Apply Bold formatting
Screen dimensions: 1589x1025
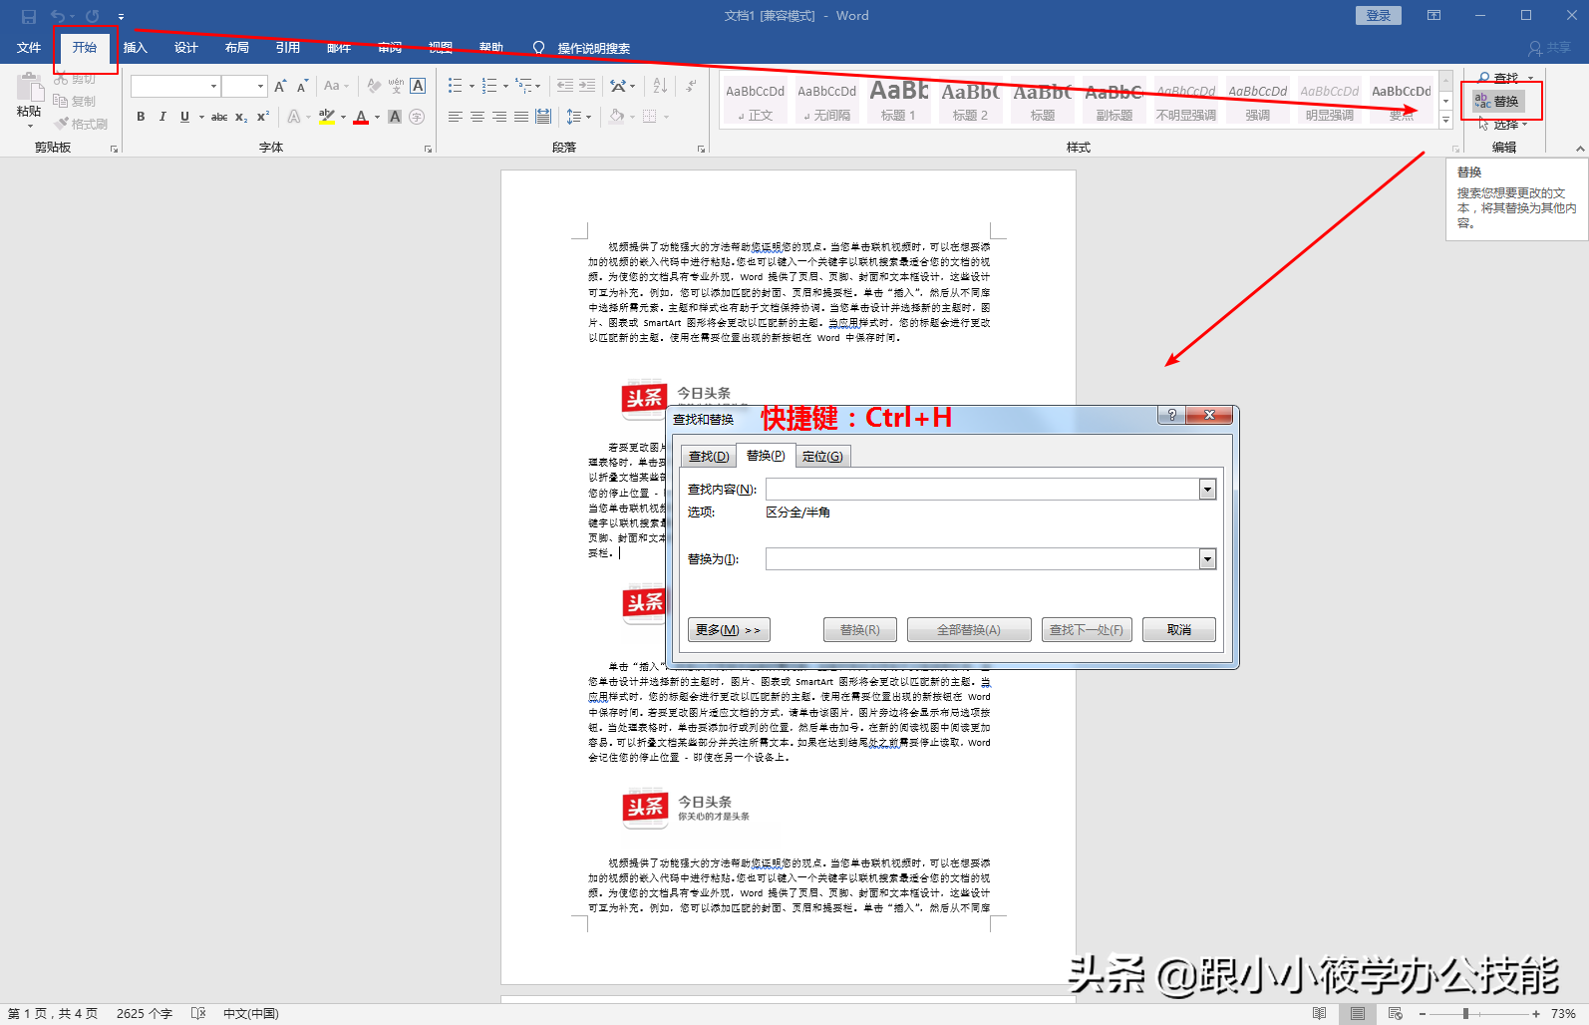click(141, 117)
